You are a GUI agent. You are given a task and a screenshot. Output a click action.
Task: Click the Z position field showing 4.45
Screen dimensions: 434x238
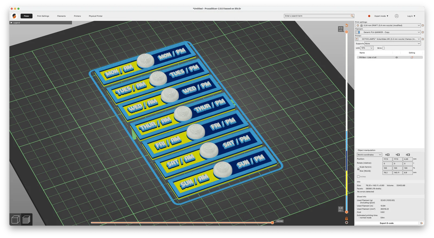pyautogui.click(x=408, y=159)
